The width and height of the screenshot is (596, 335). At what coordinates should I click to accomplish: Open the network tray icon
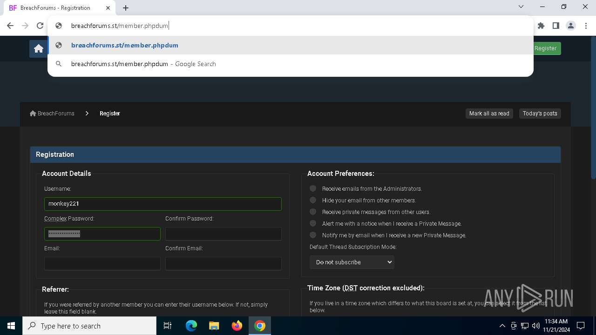point(525,326)
